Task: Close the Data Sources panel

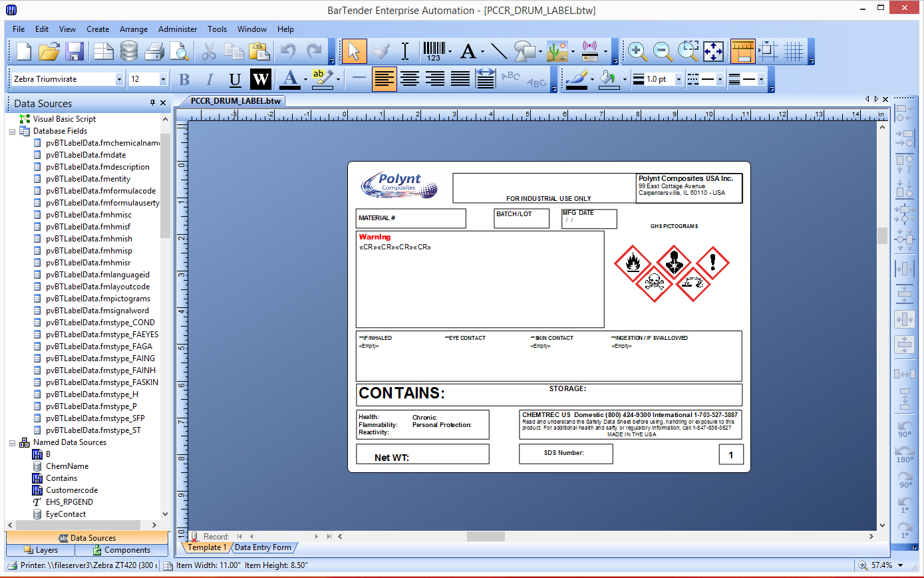Action: click(164, 103)
